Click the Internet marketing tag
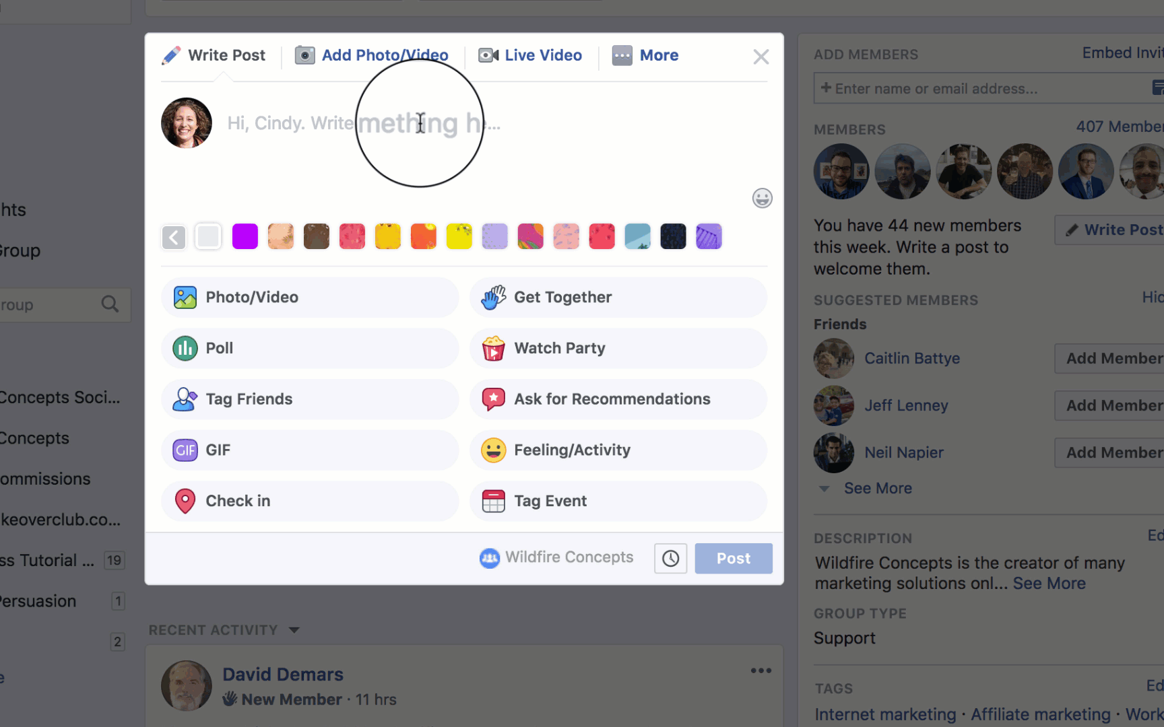 [885, 714]
